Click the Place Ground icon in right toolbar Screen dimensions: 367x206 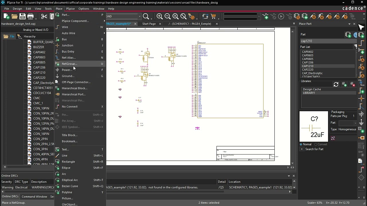361,122
